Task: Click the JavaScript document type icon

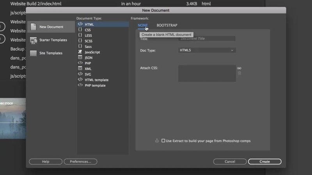Action: point(80,52)
